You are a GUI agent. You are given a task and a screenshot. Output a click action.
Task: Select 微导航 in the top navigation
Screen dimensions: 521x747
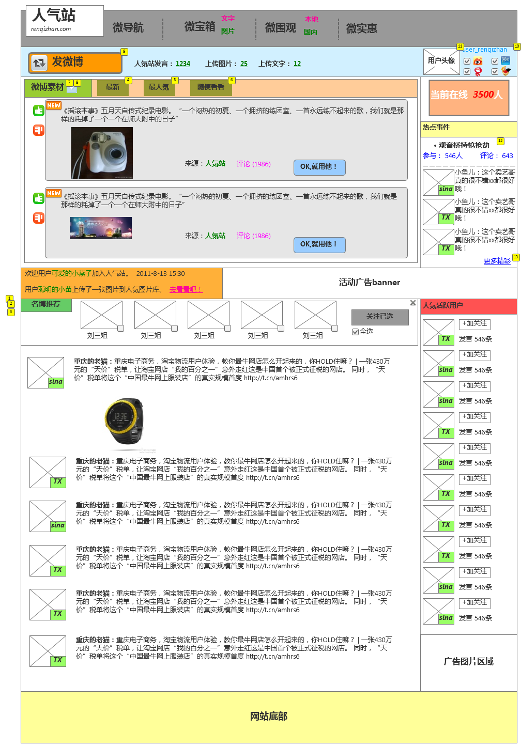(x=128, y=28)
